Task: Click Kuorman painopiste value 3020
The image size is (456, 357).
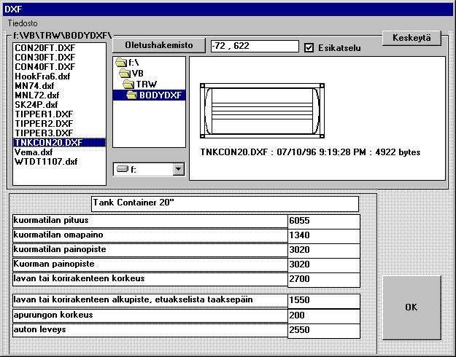Action: pyautogui.click(x=324, y=264)
